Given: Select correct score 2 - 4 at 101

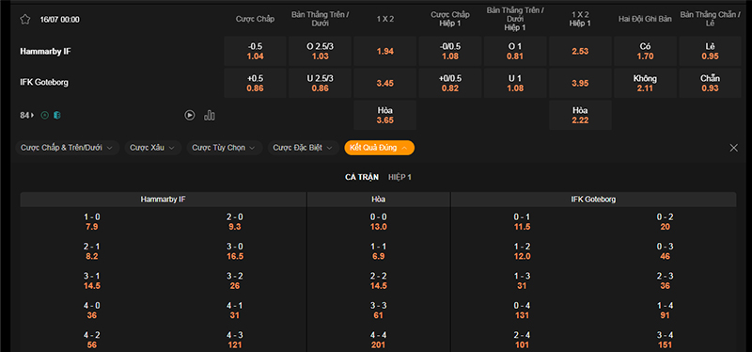Looking at the screenshot, I should pos(522,340).
